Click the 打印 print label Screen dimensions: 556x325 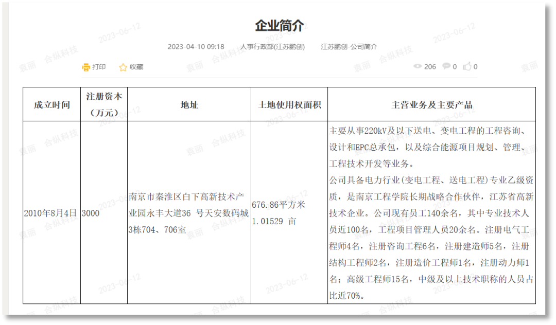[99, 67]
